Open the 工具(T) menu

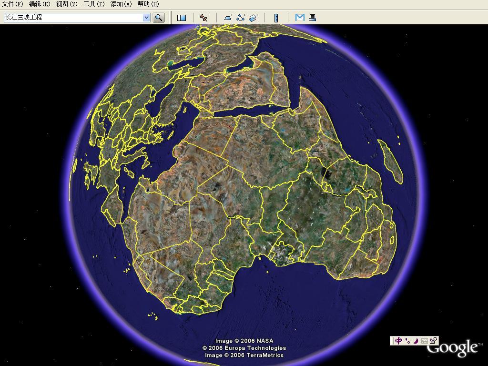[x=94, y=4]
